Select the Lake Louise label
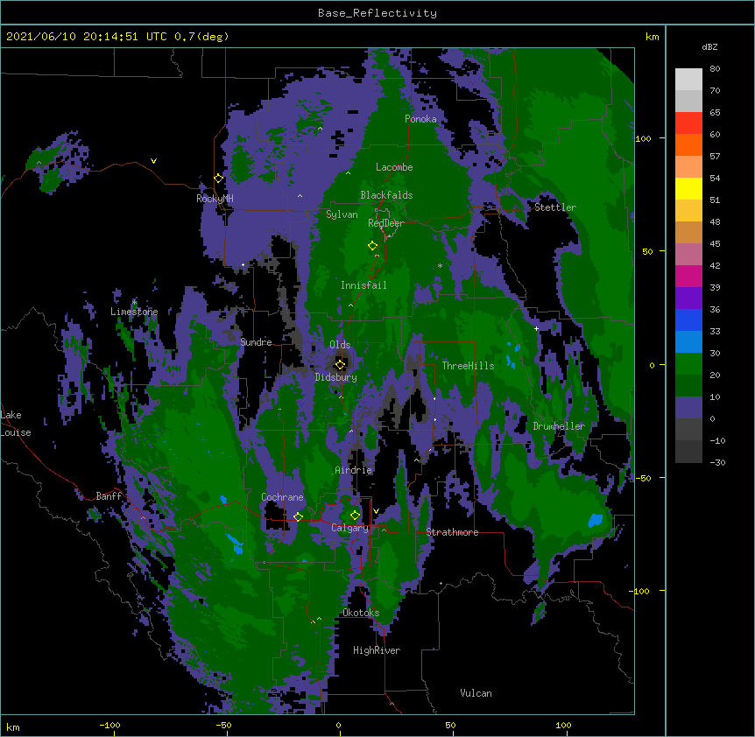Image resolution: width=755 pixels, height=737 pixels. tap(16, 424)
